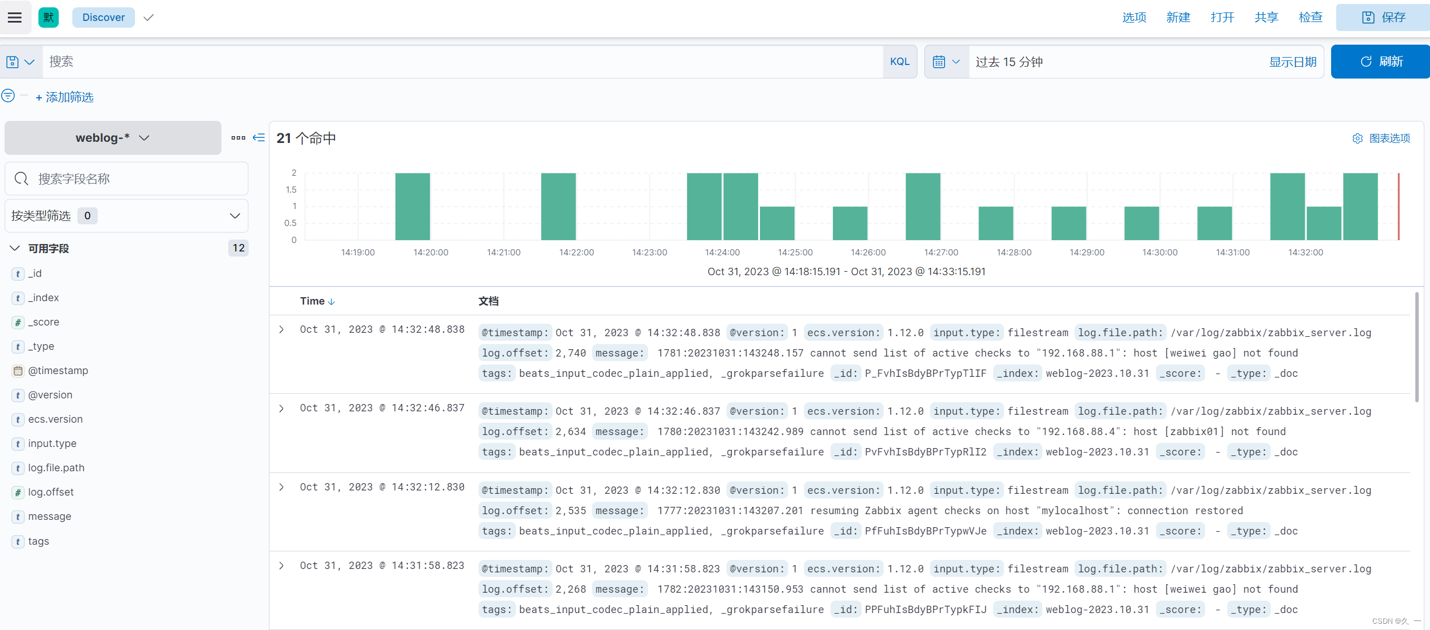This screenshot has height=630, width=1430.
Task: Click 打开 to open saved search
Action: tap(1222, 18)
